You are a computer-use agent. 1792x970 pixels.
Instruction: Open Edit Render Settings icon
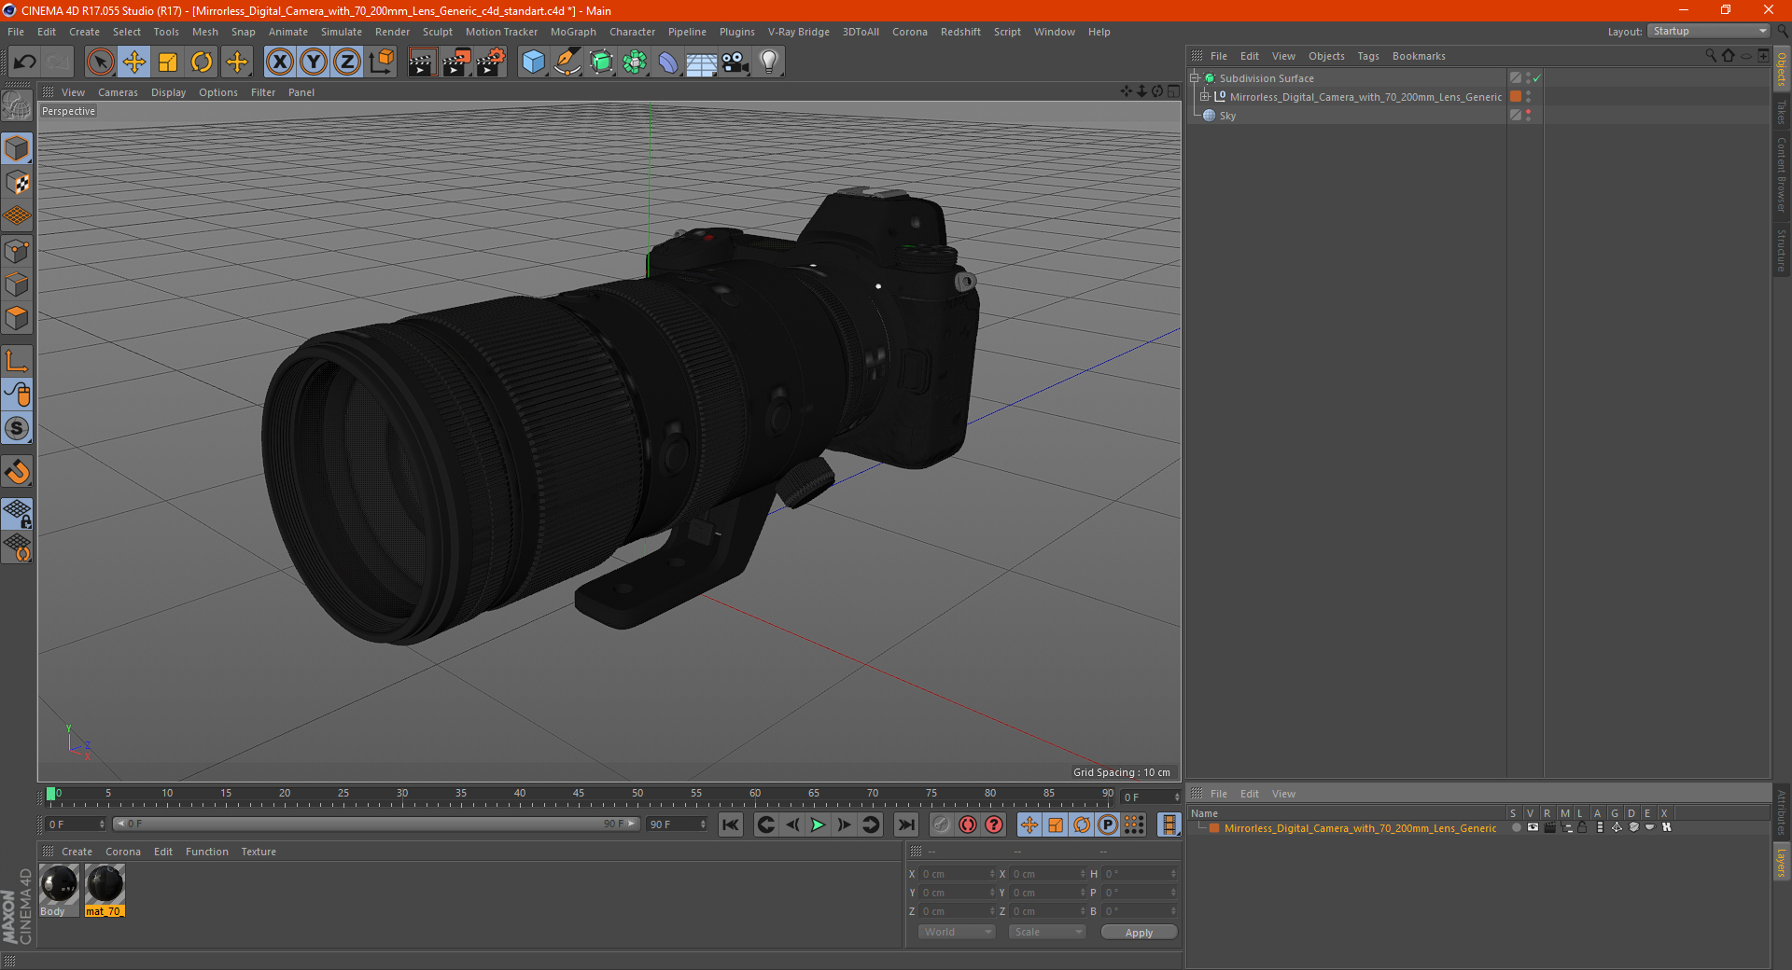click(490, 62)
